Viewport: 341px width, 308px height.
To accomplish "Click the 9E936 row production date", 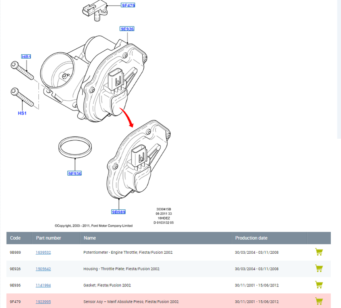I will (257, 285).
